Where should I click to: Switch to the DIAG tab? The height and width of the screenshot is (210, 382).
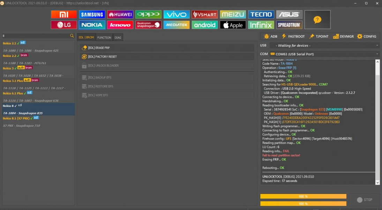[x=118, y=38]
